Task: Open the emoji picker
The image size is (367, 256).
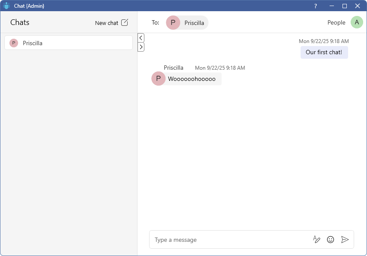Action: [330, 240]
